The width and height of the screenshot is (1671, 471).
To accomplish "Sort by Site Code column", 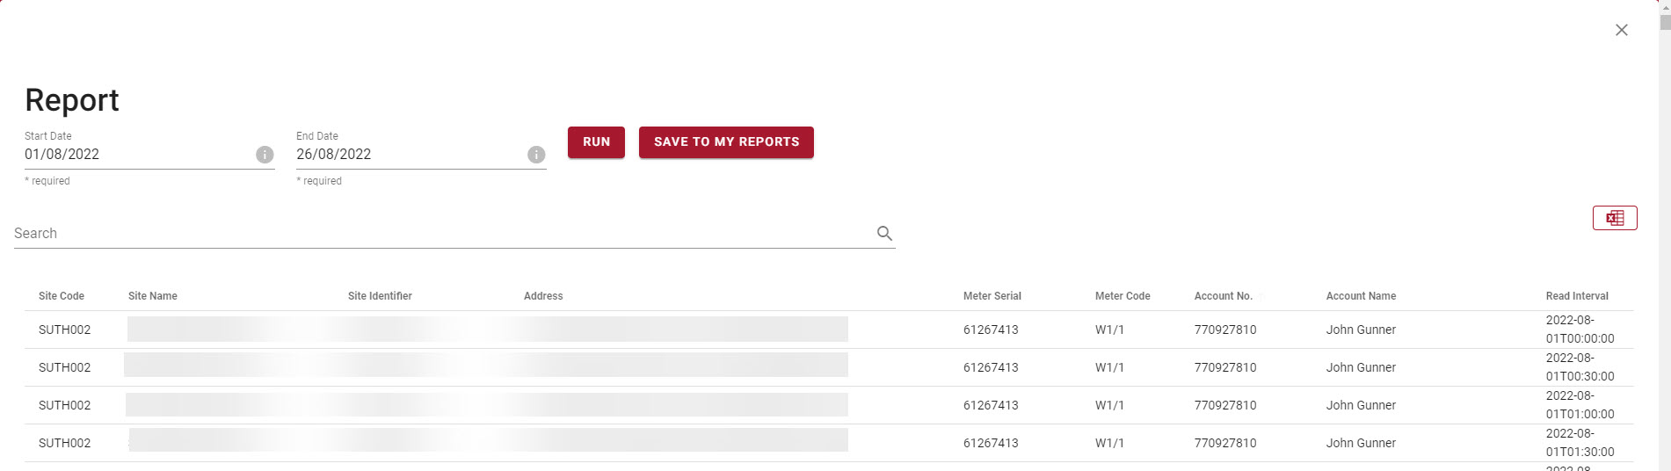I will pyautogui.click(x=62, y=296).
